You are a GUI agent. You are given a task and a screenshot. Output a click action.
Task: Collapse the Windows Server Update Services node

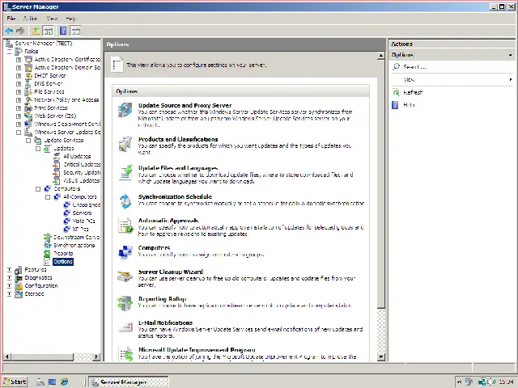19,133
